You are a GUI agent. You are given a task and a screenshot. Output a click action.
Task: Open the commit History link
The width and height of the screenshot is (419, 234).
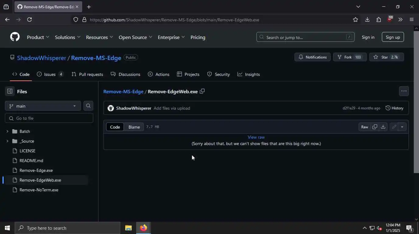click(x=394, y=108)
